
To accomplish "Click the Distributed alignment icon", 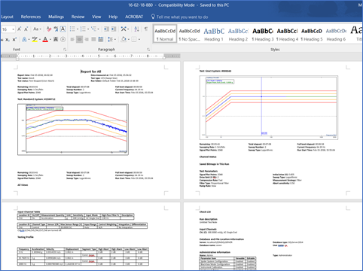I will point(101,39).
